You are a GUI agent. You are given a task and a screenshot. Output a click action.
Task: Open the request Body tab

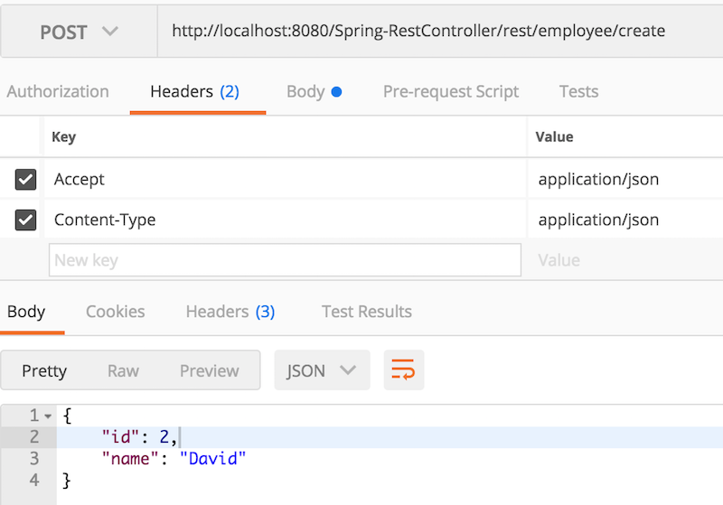point(314,91)
